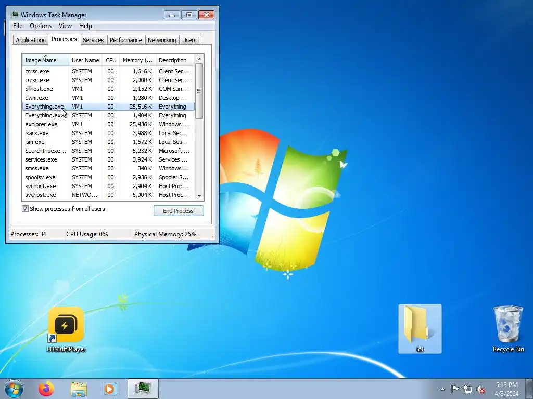This screenshot has height=399, width=533.
Task: Click Show Desktop button beside clock
Action: pyautogui.click(x=529, y=389)
